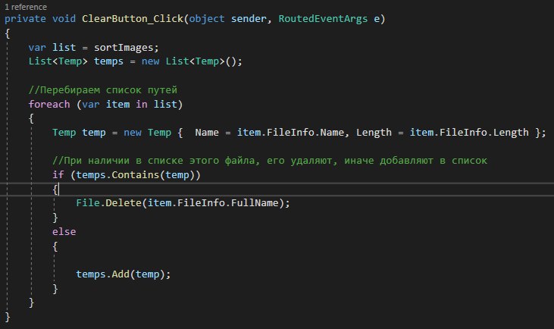The width and height of the screenshot is (554, 329).
Task: Click the 'temps.Add(temp);' statement
Action: [x=124, y=274]
